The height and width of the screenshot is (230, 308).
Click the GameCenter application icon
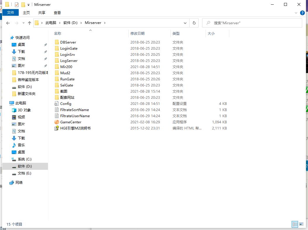[x=57, y=122]
